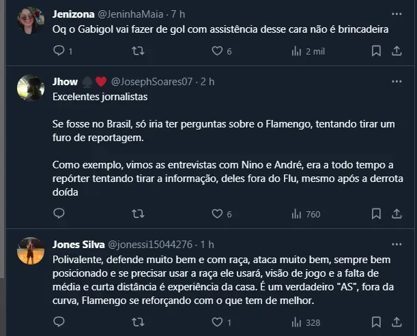Open Jhow's profile picture
The image size is (417, 336).
coord(31,89)
